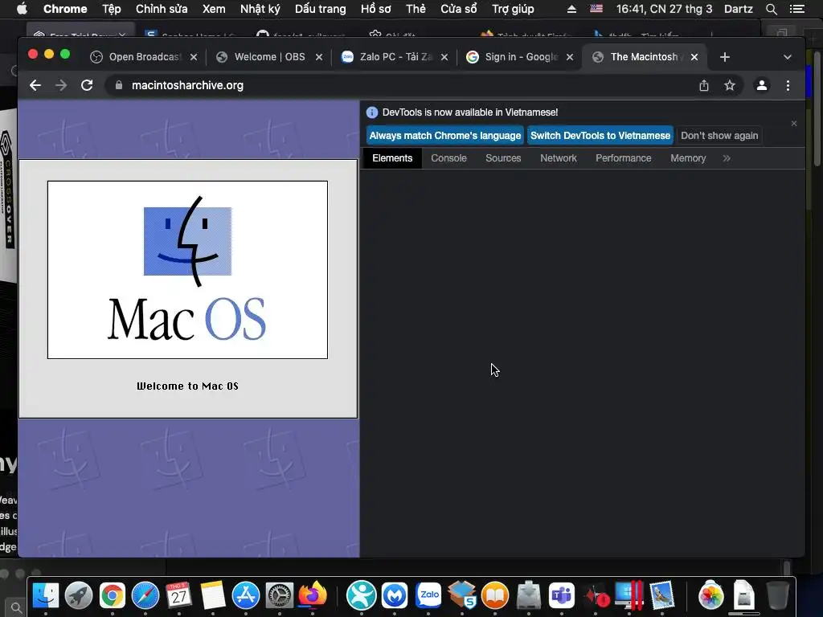Bookmark this page with star icon
This screenshot has width=823, height=617.
pyautogui.click(x=730, y=85)
